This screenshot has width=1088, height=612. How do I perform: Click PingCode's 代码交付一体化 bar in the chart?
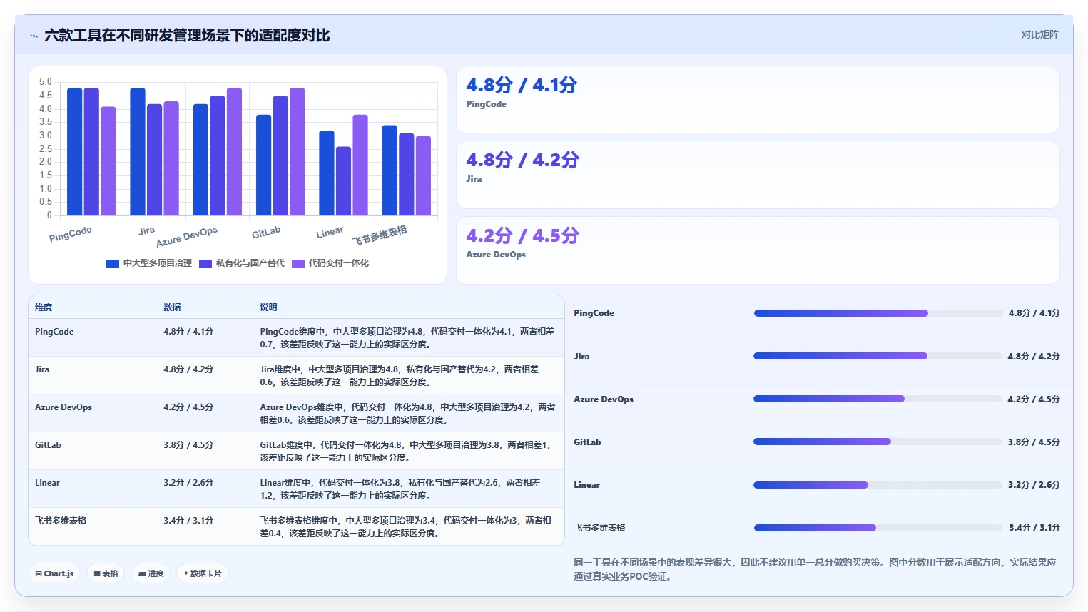click(x=108, y=161)
